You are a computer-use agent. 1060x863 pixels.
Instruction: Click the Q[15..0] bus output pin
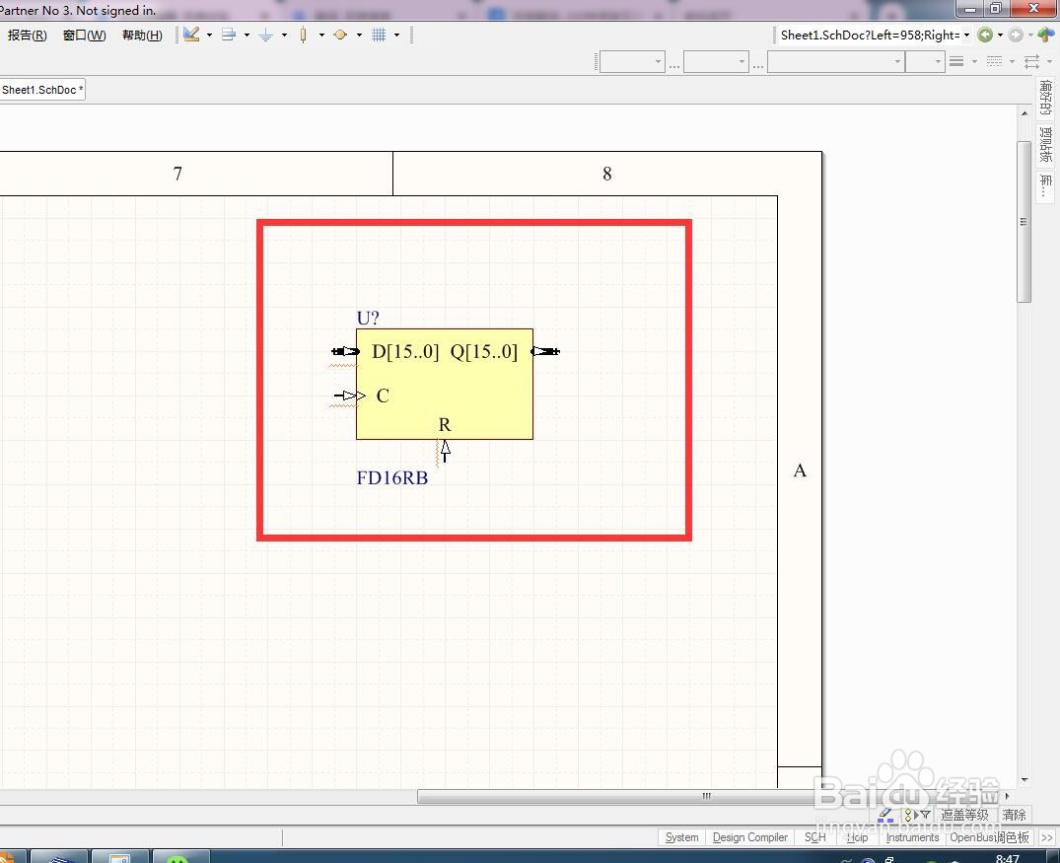coord(545,351)
